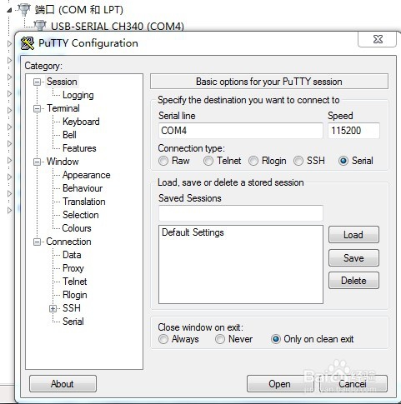Viewport: 401px width, 404px height.
Task: Select Default Settings in the sessions list
Action: click(193, 232)
